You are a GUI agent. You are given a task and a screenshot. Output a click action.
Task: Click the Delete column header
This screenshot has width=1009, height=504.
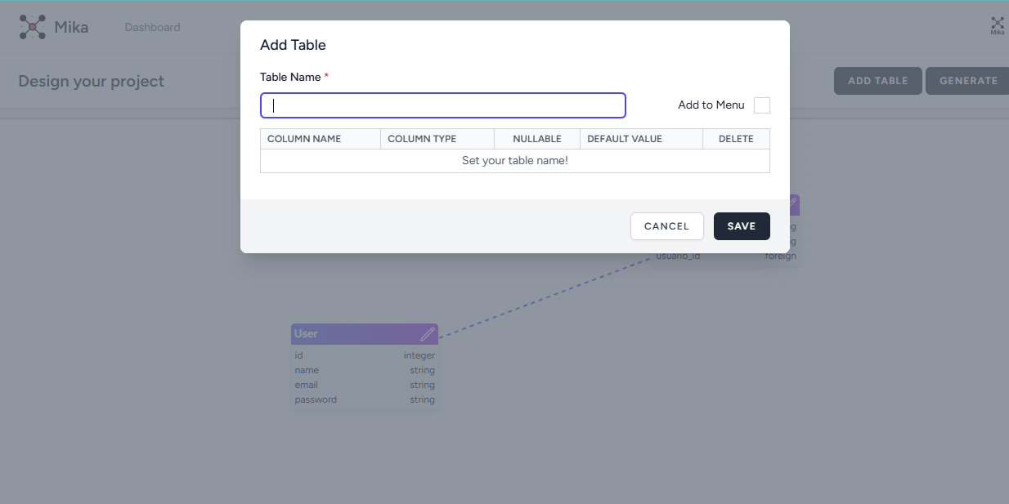(x=735, y=139)
